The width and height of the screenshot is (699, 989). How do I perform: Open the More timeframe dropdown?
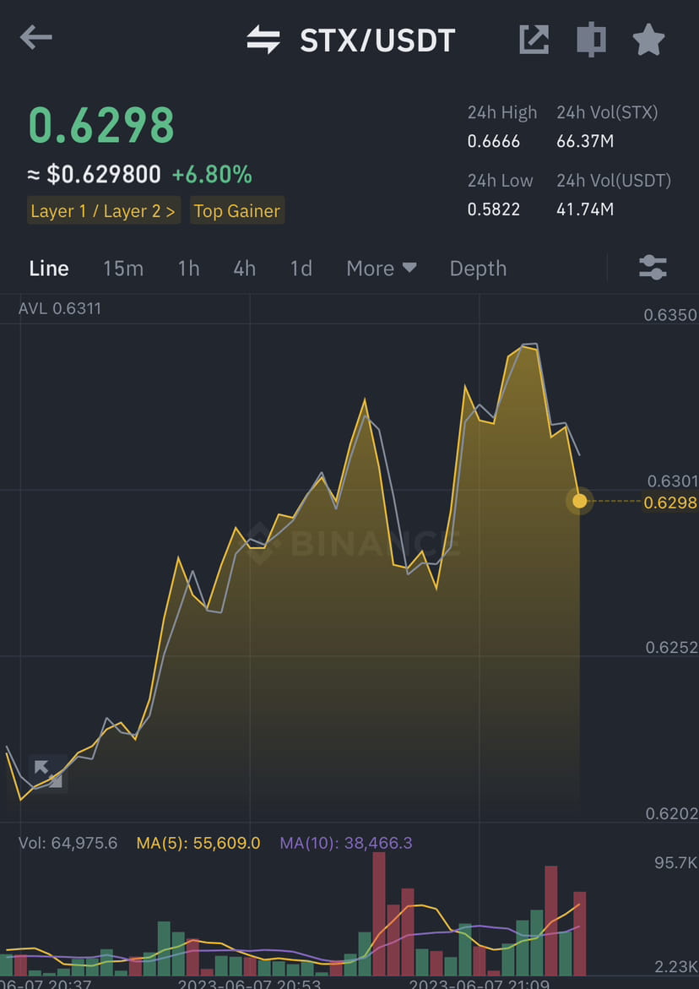[x=382, y=269]
